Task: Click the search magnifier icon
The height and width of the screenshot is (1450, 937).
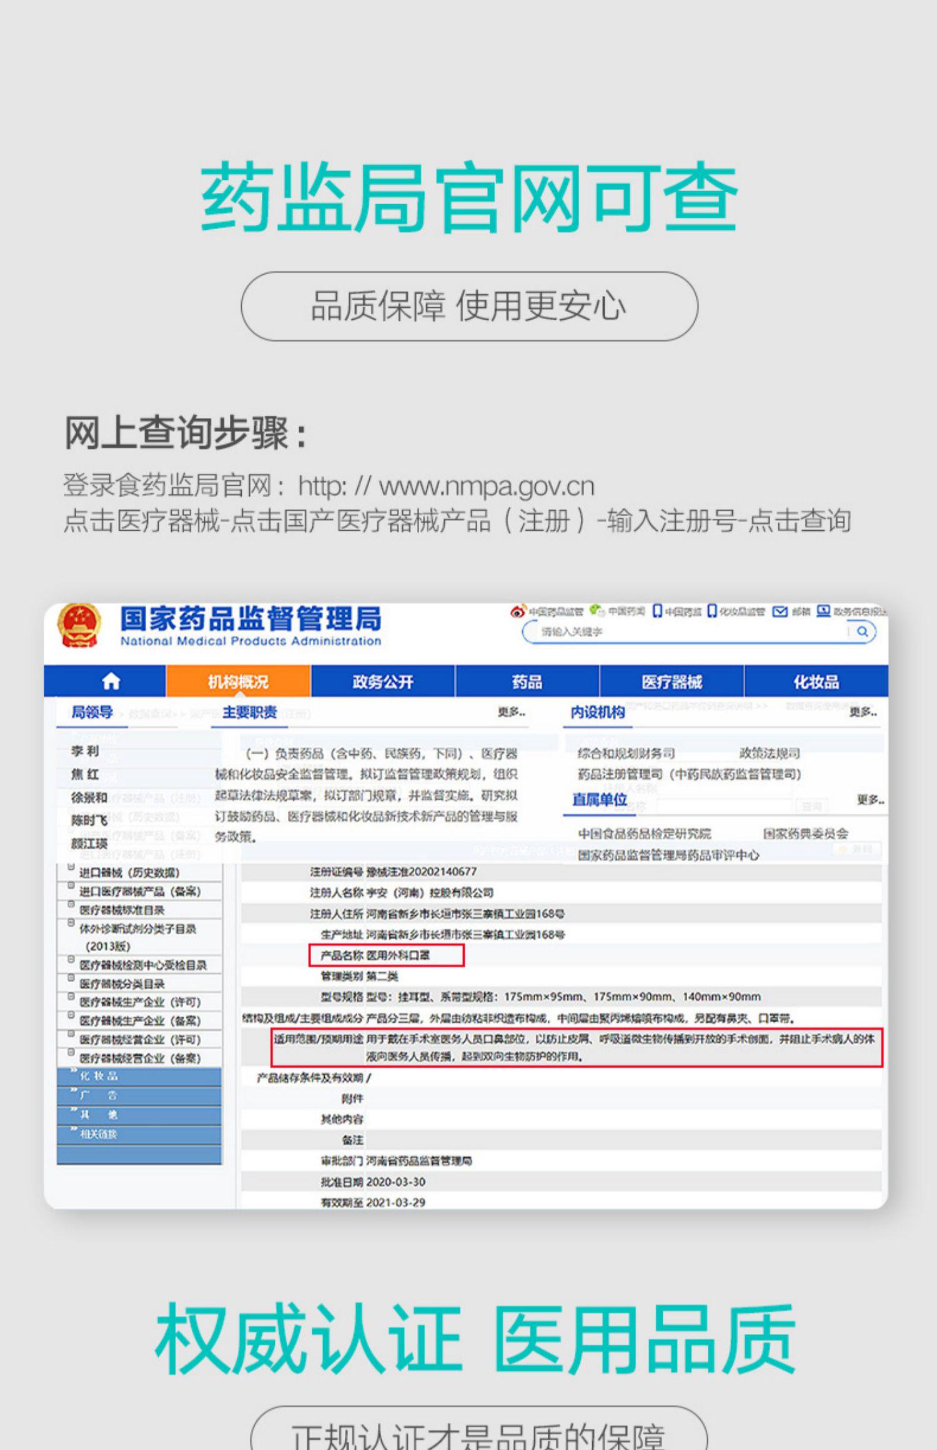Action: pos(863,631)
